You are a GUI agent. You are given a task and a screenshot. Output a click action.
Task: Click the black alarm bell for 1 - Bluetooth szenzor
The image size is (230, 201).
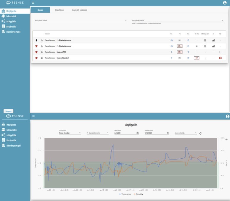tap(36, 40)
